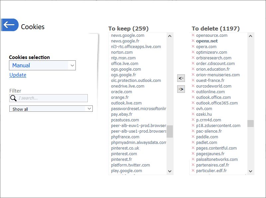The width and height of the screenshot is (266, 198).
Task: Click red X icon beside openx.net
Action: (193, 41)
